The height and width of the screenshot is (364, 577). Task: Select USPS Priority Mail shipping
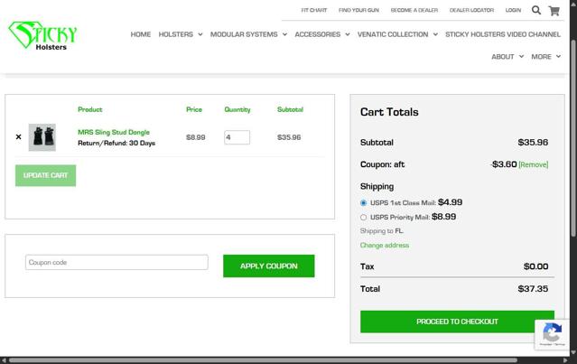coord(364,218)
